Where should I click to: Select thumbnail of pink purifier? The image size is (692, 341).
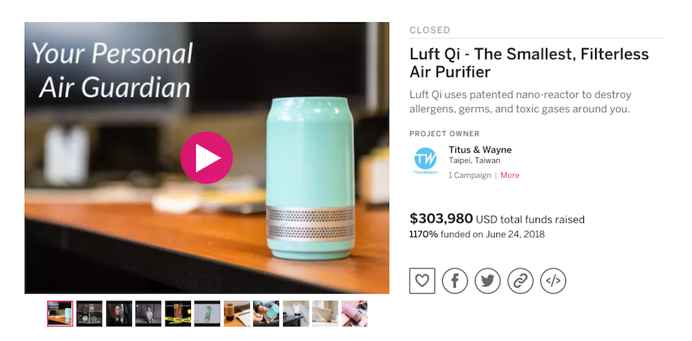(354, 313)
